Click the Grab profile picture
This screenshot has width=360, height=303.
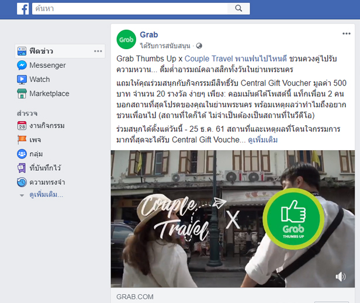click(x=126, y=39)
